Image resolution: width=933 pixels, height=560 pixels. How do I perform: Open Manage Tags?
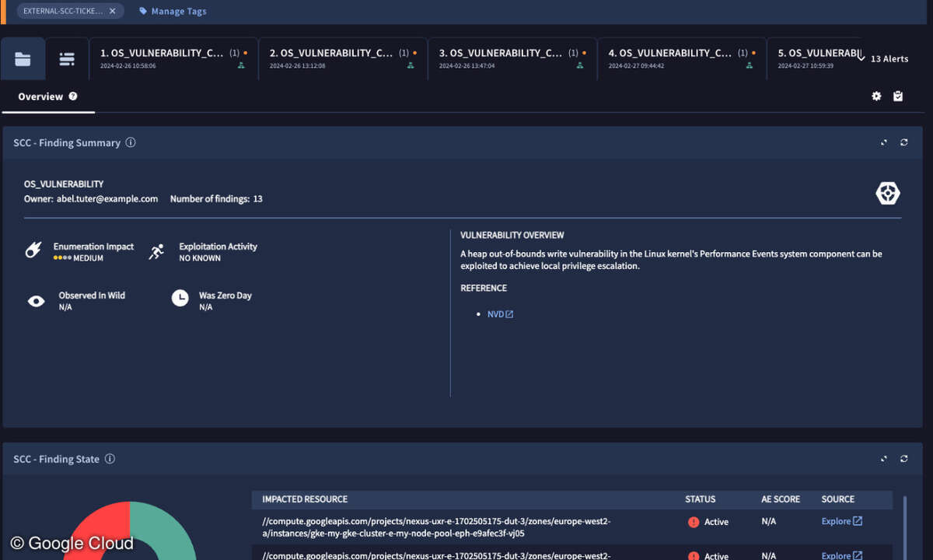pos(173,12)
